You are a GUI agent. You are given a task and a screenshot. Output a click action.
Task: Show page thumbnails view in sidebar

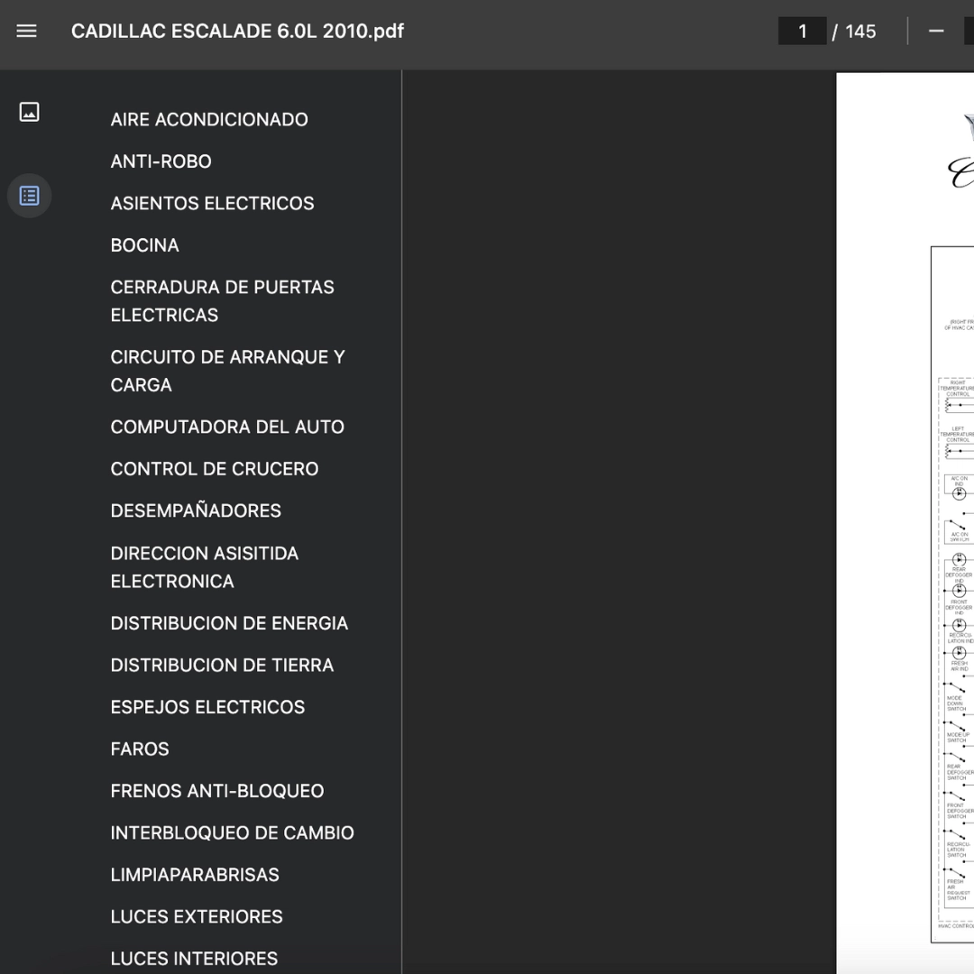coord(29,112)
